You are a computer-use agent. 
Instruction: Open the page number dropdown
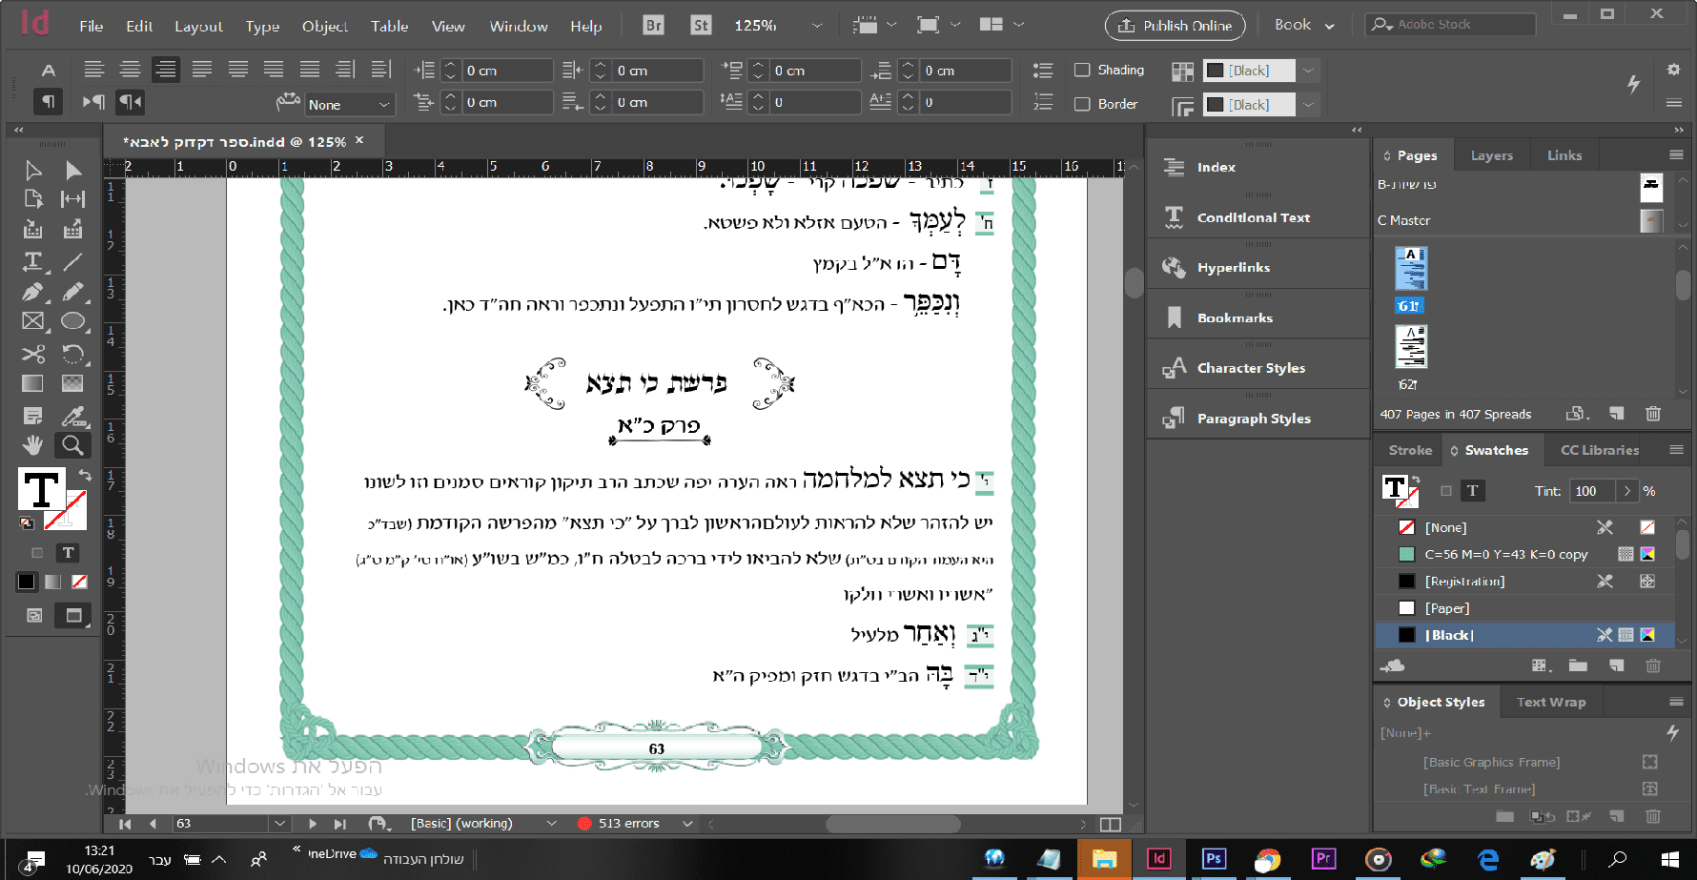(x=279, y=824)
